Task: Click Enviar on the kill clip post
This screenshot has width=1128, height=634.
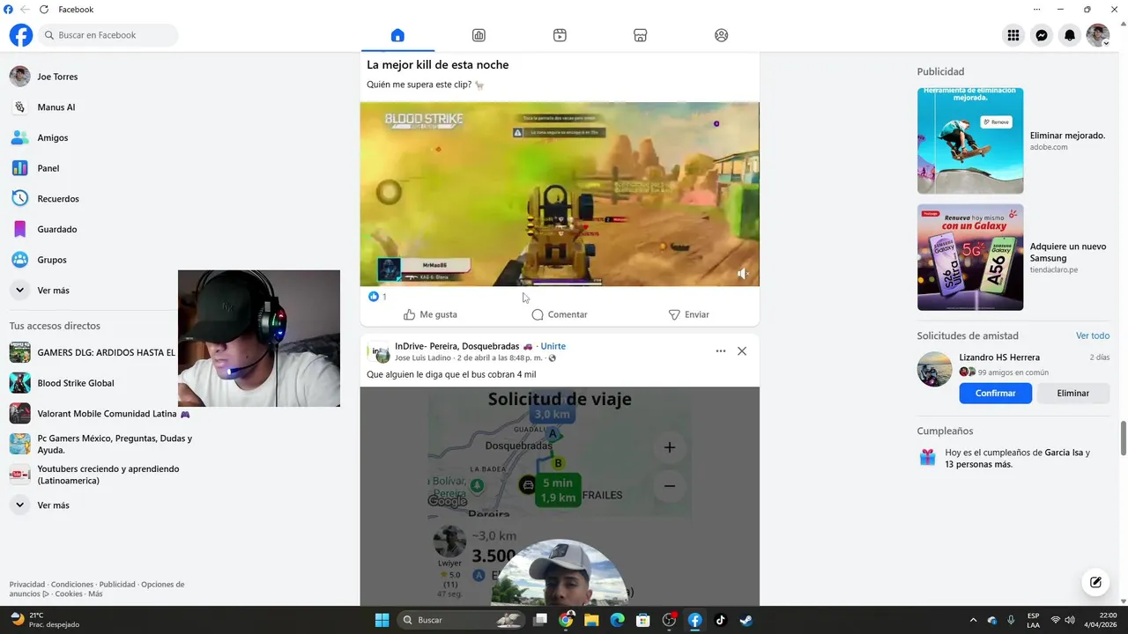Action: [x=688, y=314]
